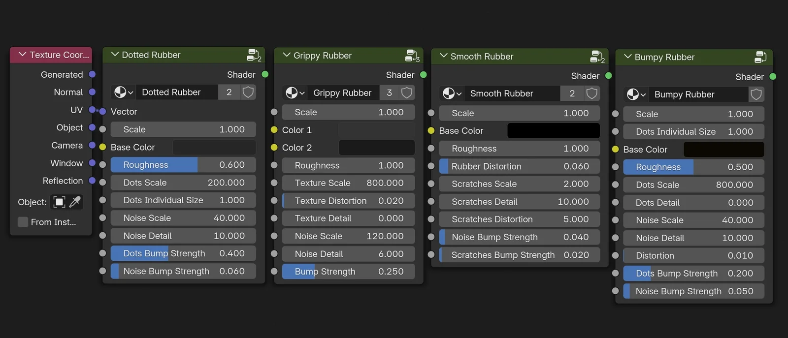Toggle fake user shield on Grippy Rubber
This screenshot has width=788, height=338.
pos(407,92)
